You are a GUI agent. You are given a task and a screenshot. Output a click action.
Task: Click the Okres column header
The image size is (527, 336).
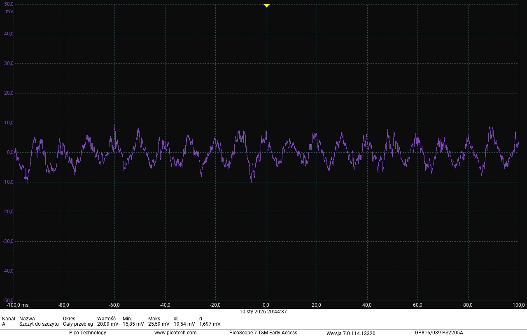[69, 319]
